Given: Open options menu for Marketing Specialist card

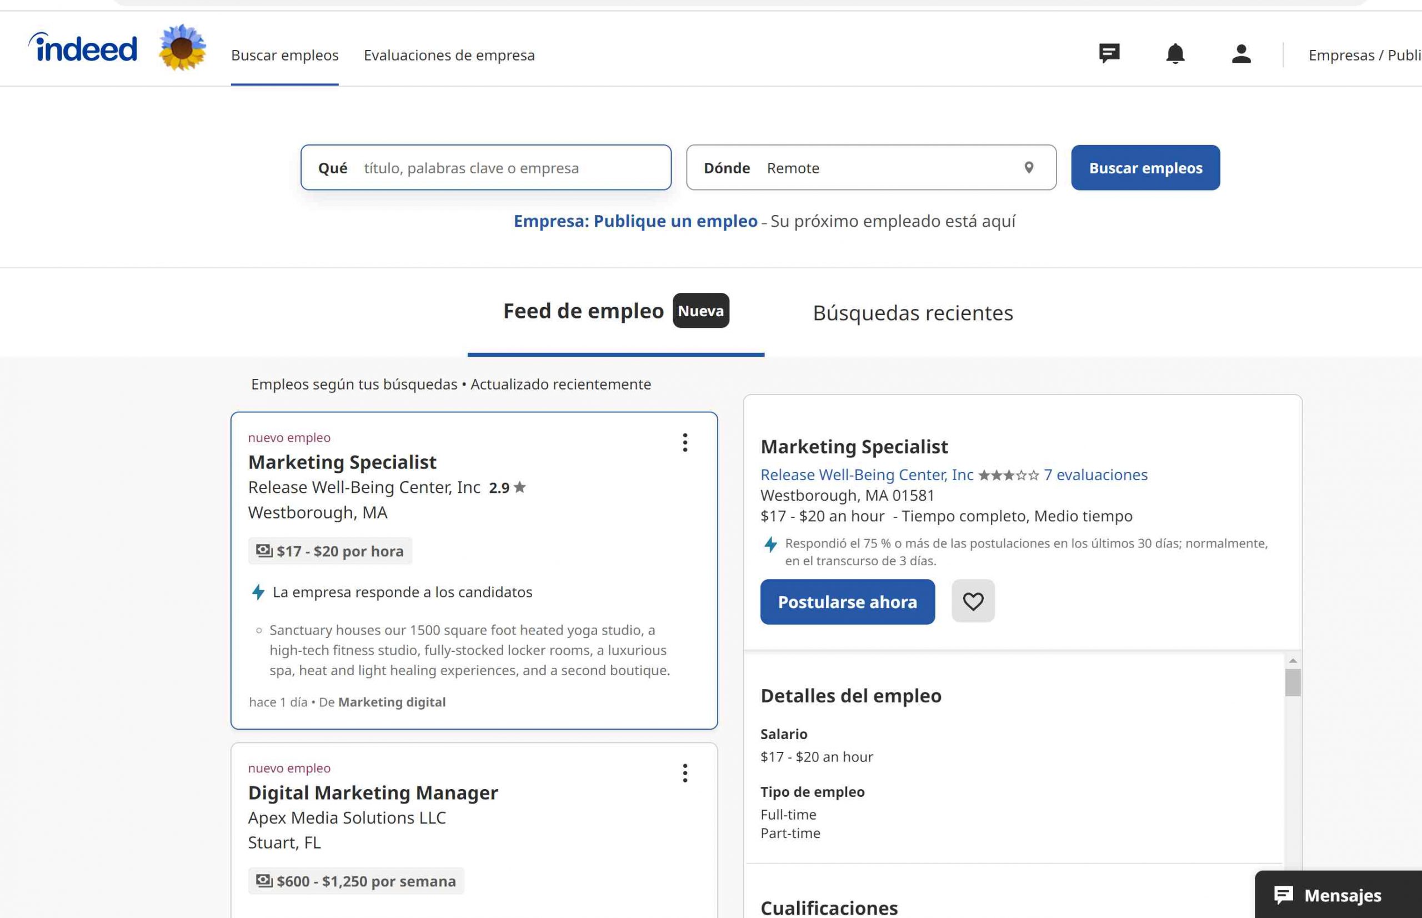Looking at the screenshot, I should [x=685, y=442].
